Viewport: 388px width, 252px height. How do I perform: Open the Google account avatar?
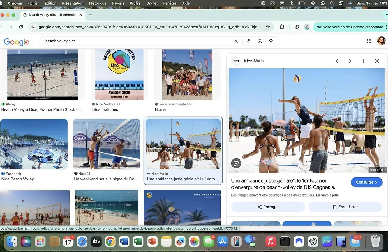[x=381, y=41]
